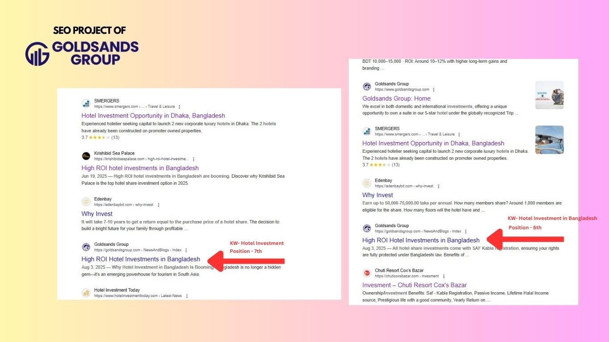Open three-dot menu for Edenbay in Position 7th screenshot
Viewport: 609px width, 342px height.
(x=158, y=205)
